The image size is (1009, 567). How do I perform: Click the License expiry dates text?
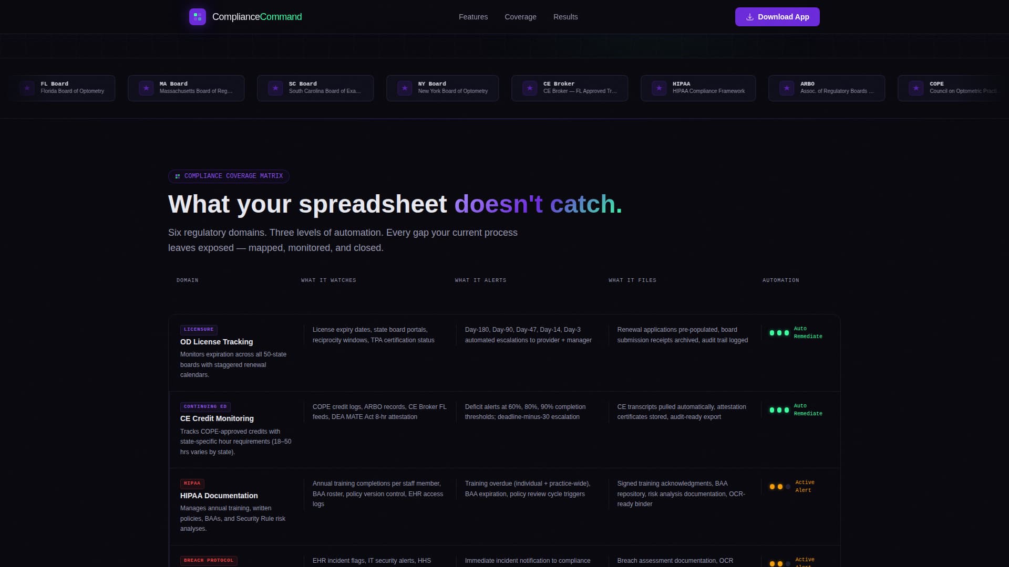[374, 335]
